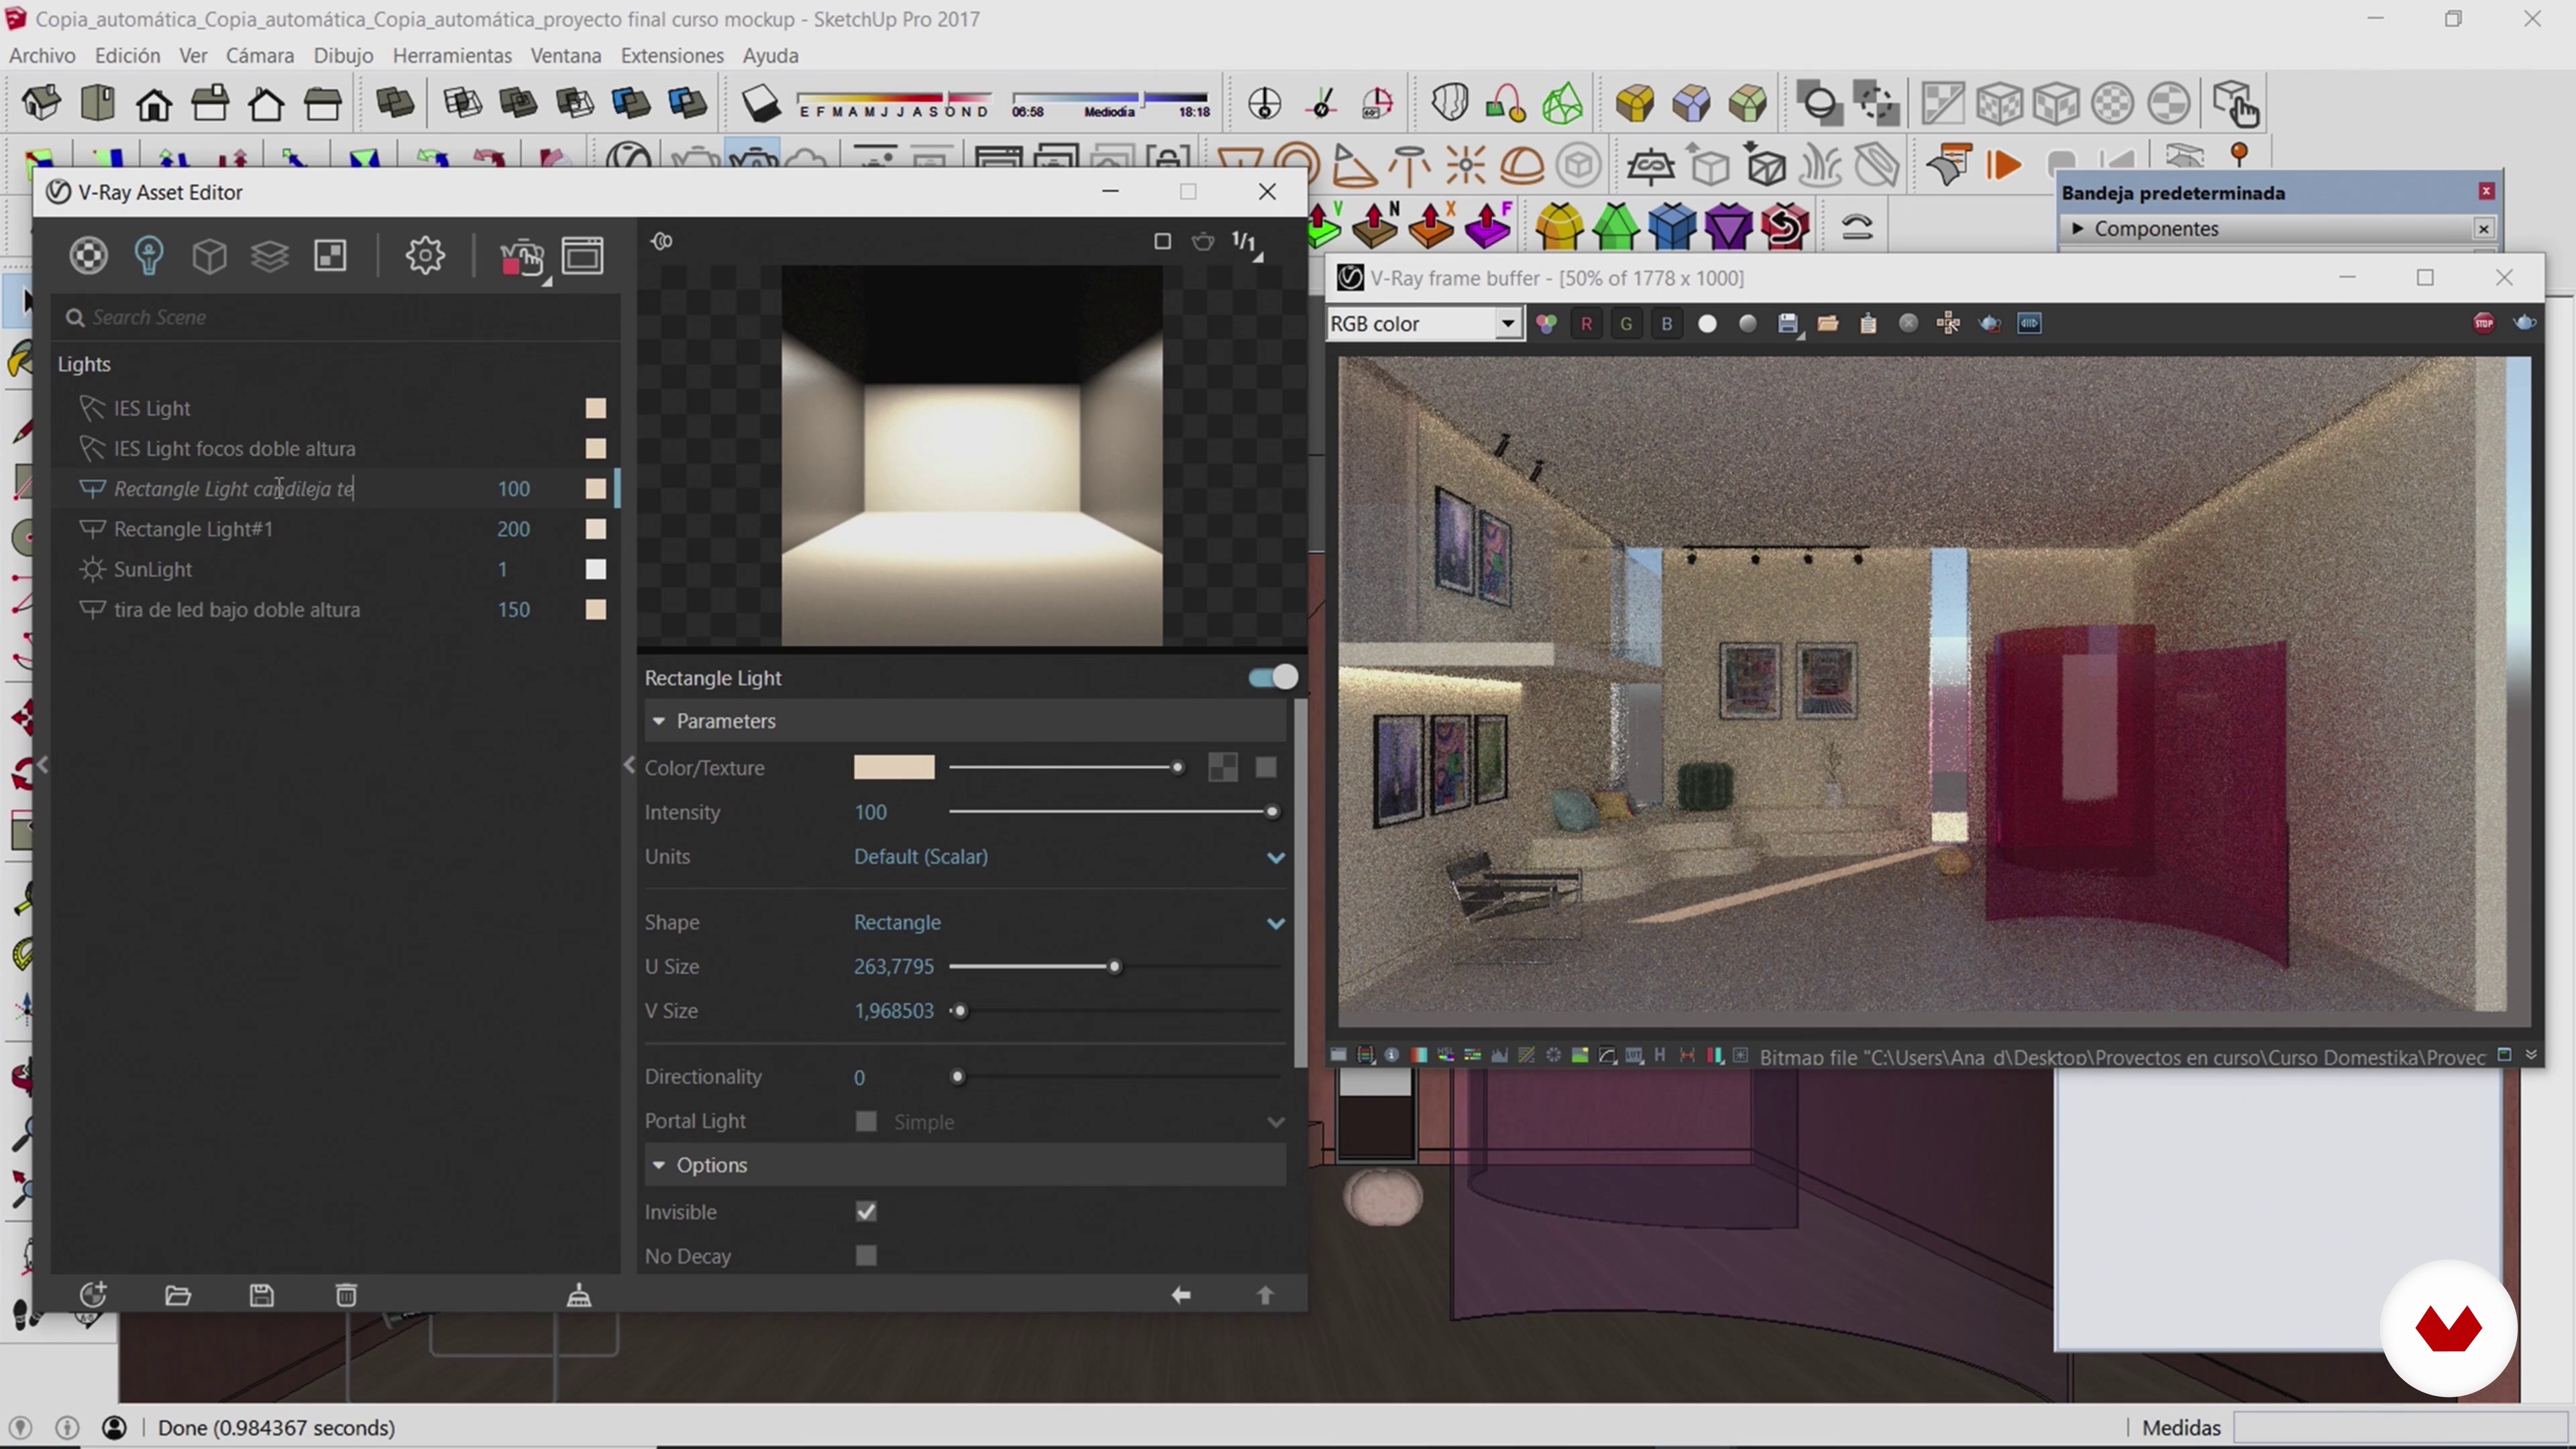Show frame buffer window icon in Asset Editor
This screenshot has width=2576, height=1449.
pyautogui.click(x=583, y=256)
